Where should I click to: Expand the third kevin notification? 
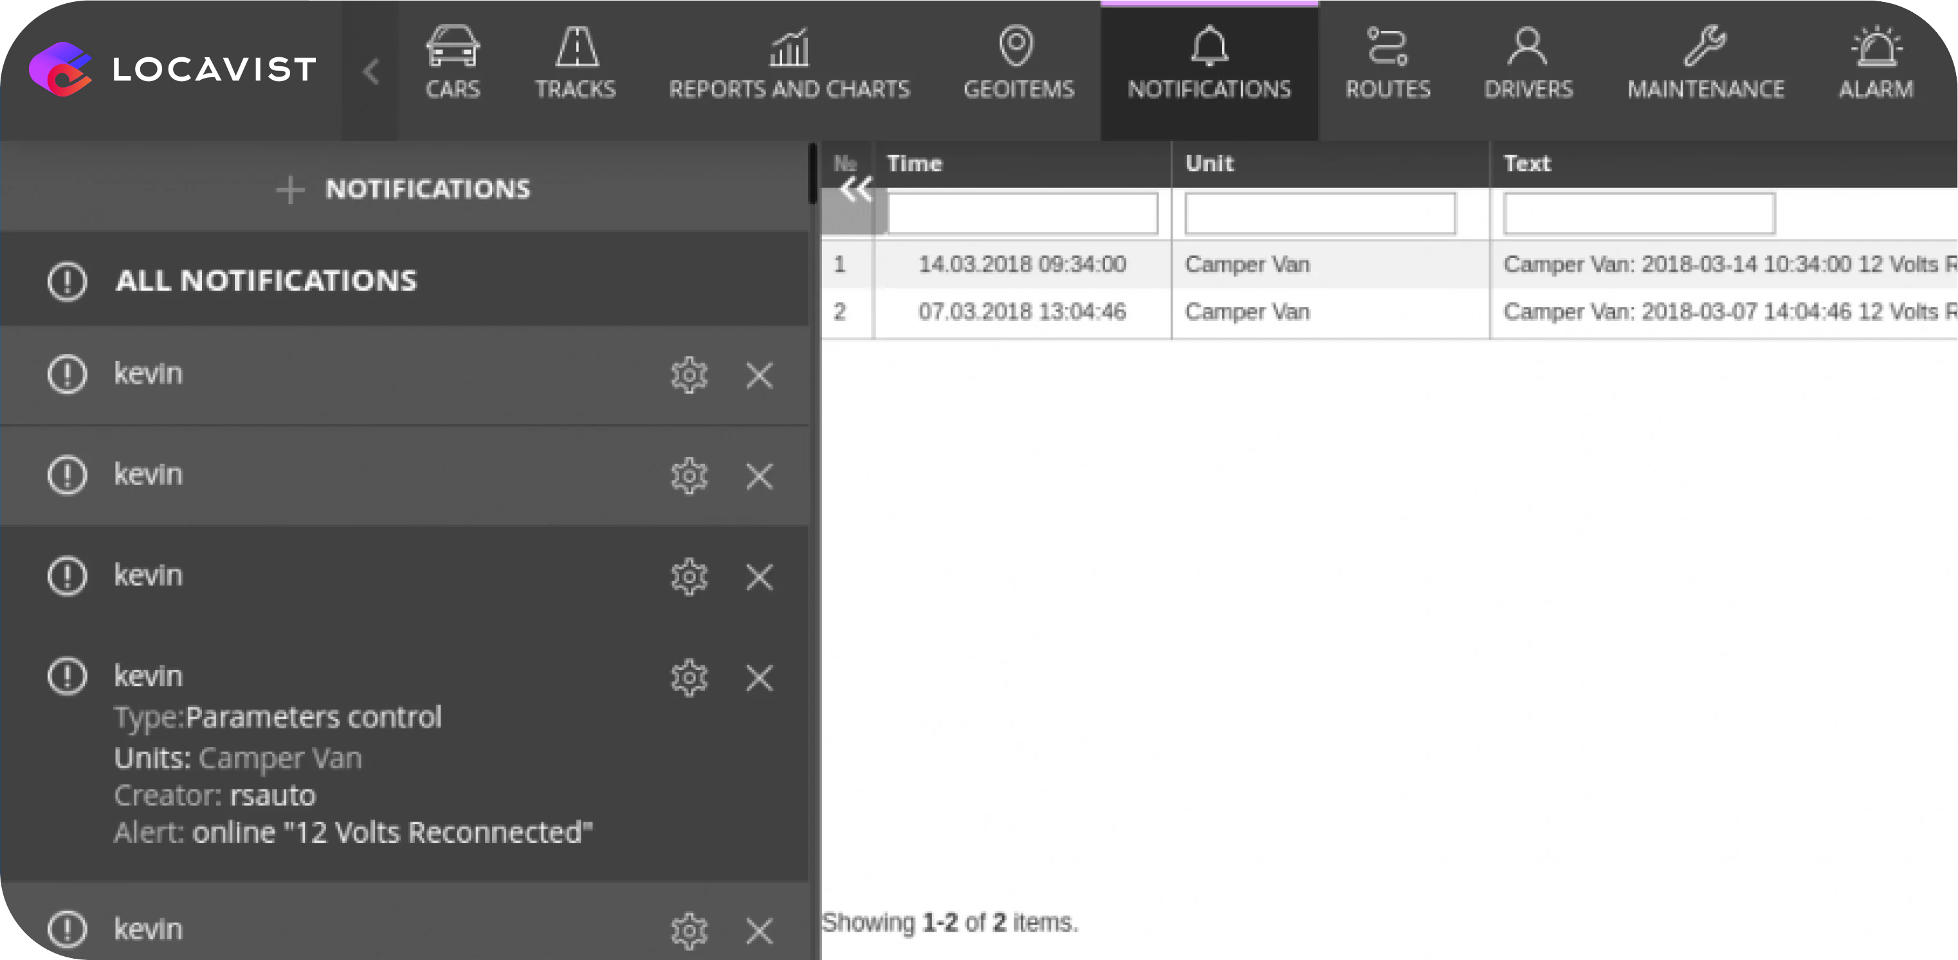pyautogui.click(x=148, y=575)
